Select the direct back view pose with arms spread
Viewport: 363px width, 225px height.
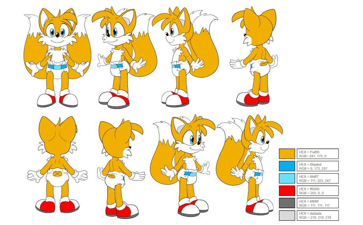coord(58,165)
